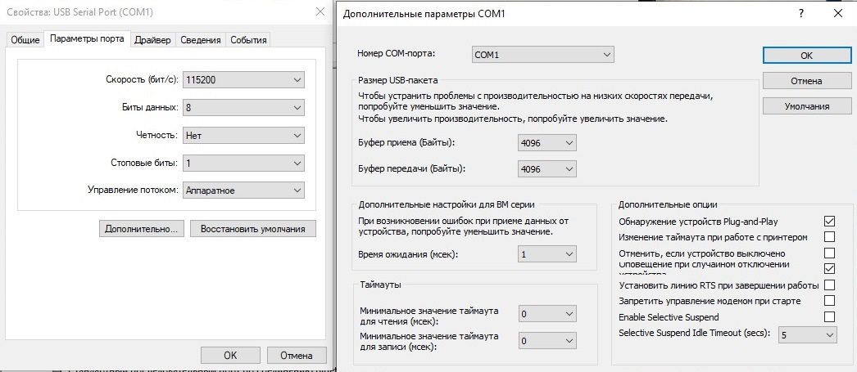Switch to the Драйвер tab
Viewport: 857px width, 372px height.
tap(152, 40)
